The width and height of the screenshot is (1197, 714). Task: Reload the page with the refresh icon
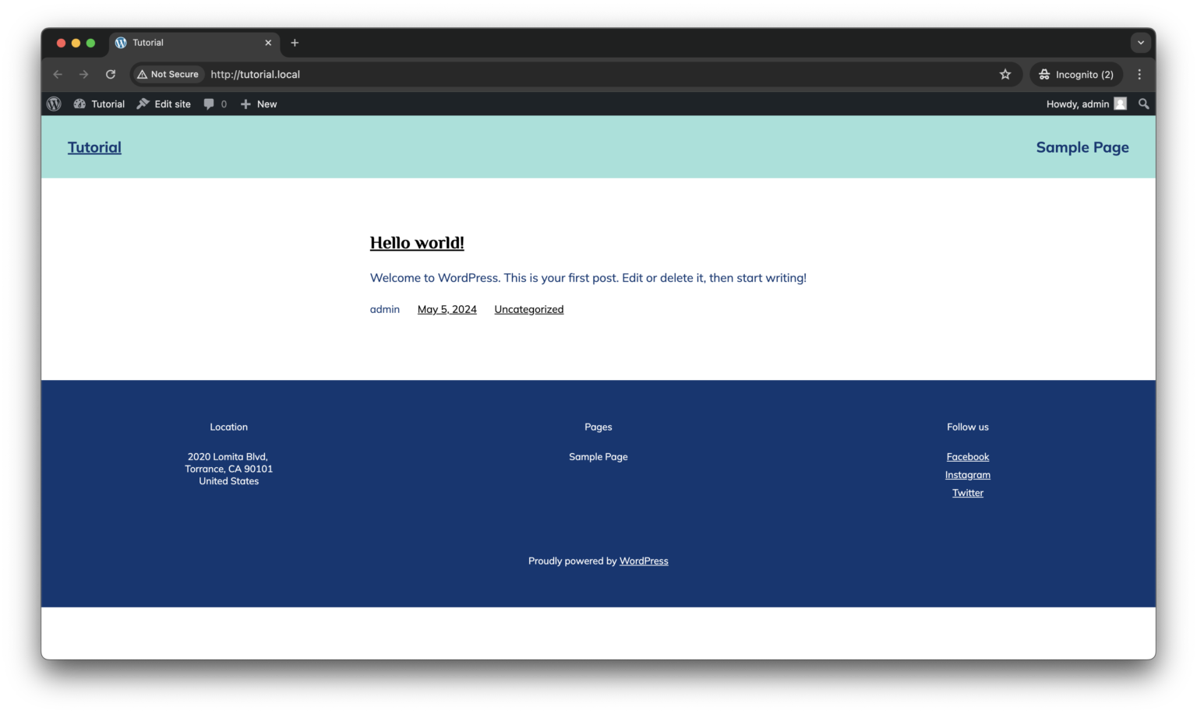pos(111,74)
